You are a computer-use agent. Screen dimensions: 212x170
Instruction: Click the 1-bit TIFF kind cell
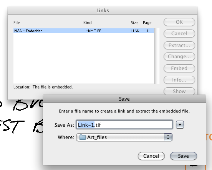(x=93, y=31)
